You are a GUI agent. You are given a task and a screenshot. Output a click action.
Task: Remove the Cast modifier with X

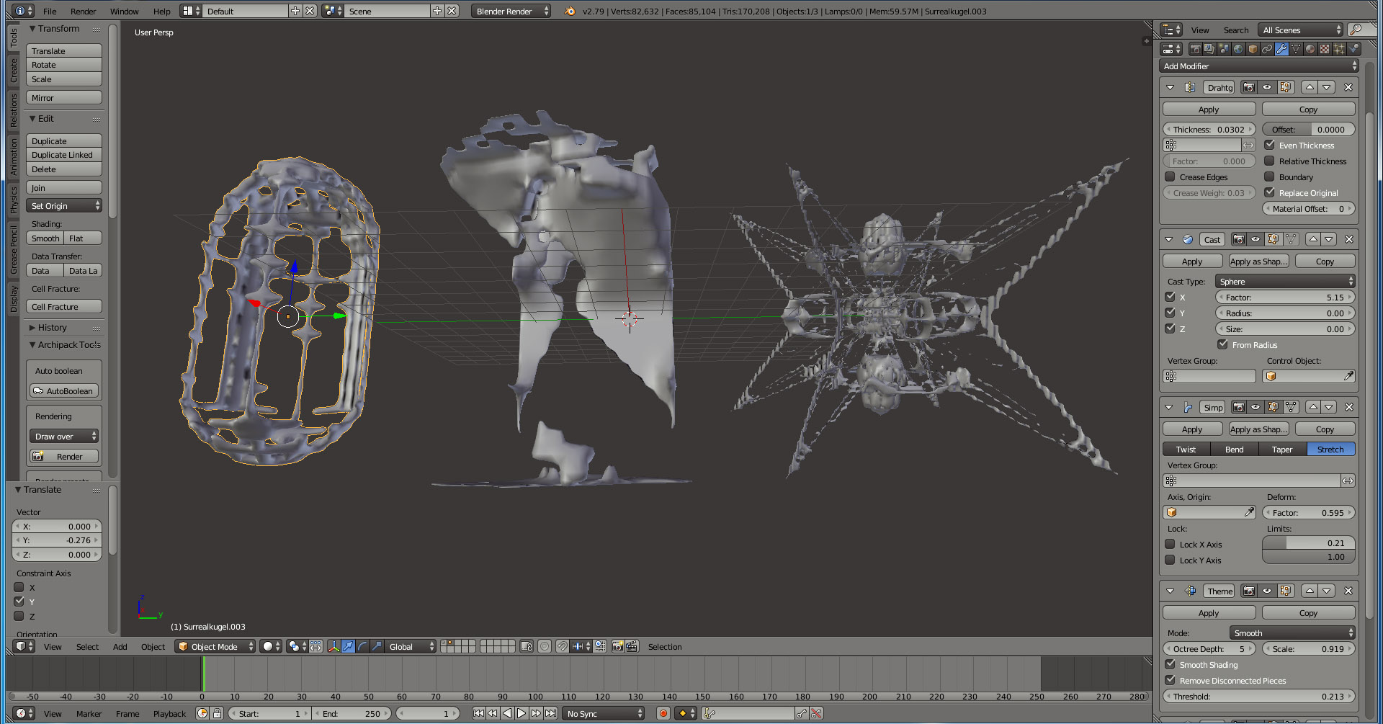(1348, 239)
